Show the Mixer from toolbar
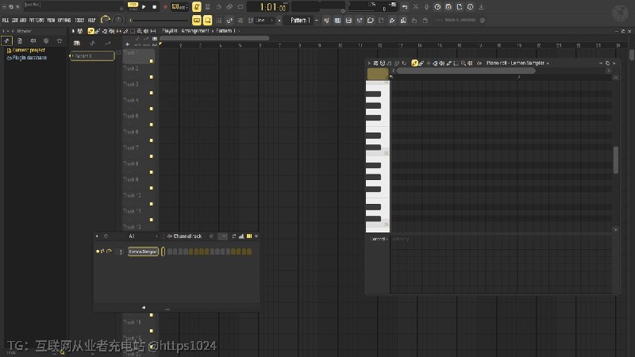 (360, 21)
